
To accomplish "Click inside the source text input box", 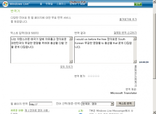I will pos(40,50).
